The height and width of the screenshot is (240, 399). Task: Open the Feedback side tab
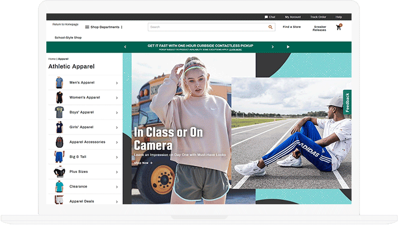347,103
